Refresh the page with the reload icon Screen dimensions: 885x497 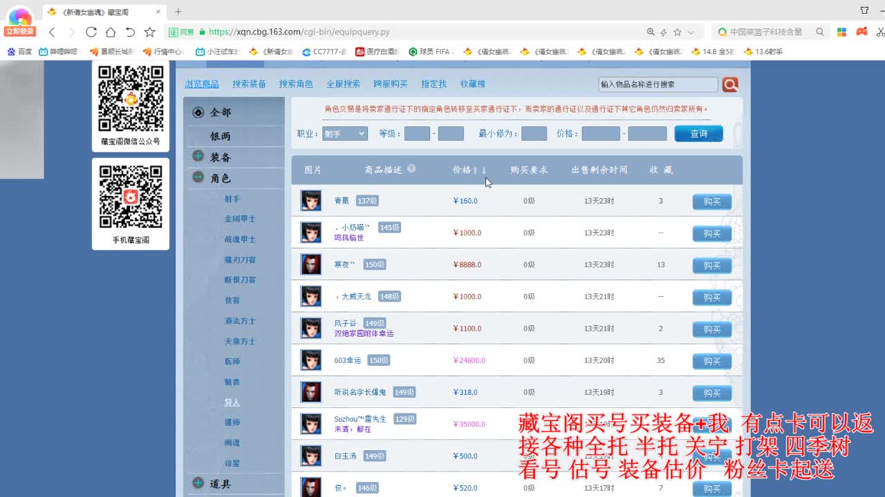coord(91,32)
